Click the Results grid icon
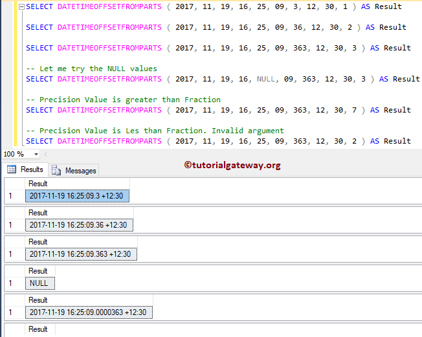This screenshot has height=337, width=422. point(12,169)
